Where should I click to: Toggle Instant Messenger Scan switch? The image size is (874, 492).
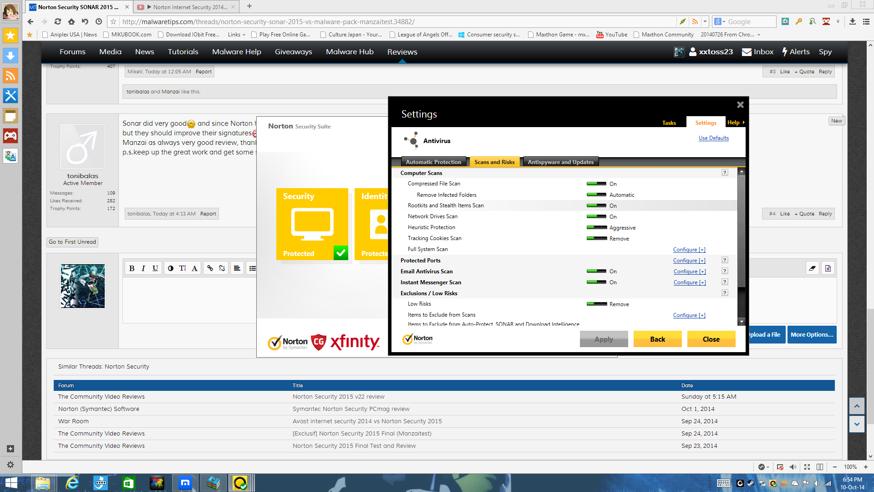[x=596, y=282]
